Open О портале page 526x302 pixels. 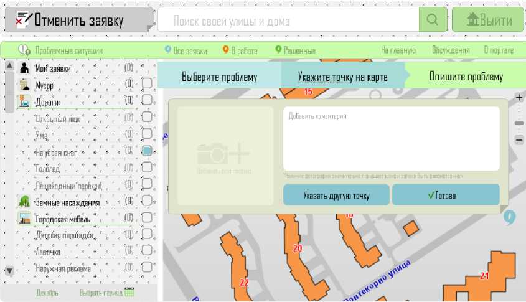tap(499, 50)
